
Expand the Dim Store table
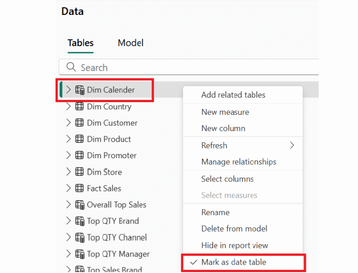point(68,172)
